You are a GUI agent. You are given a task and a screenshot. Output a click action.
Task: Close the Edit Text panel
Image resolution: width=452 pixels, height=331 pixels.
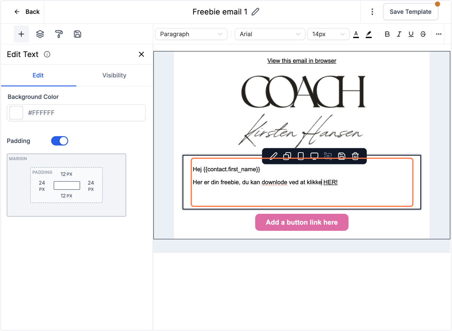coord(141,54)
